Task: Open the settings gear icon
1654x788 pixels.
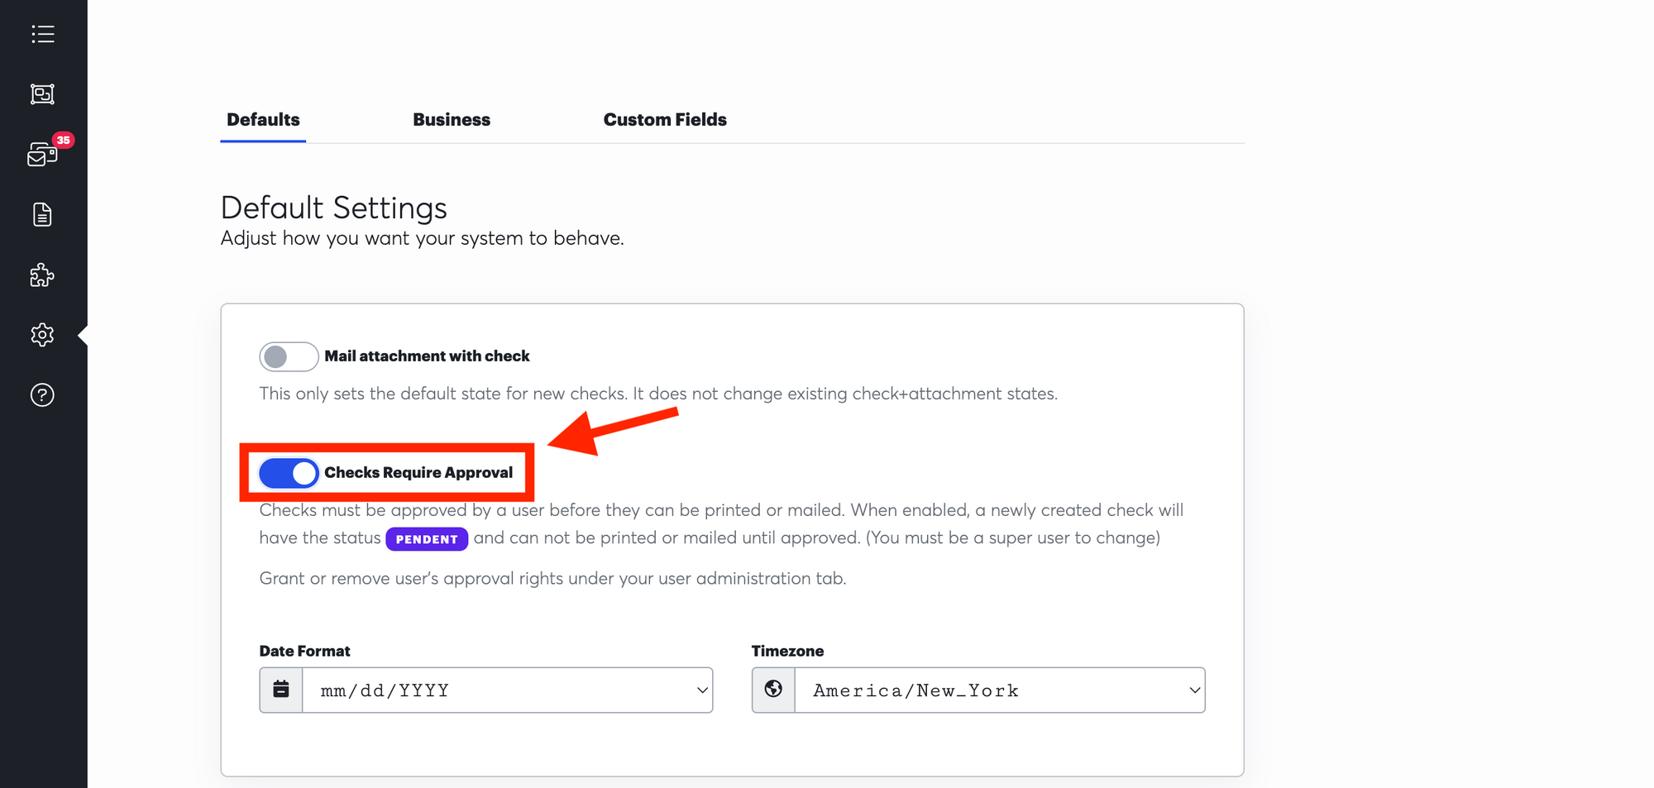Action: click(x=42, y=335)
